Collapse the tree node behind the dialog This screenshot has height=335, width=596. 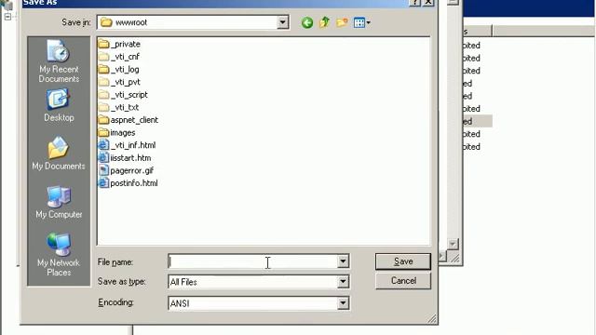[x=7, y=17]
